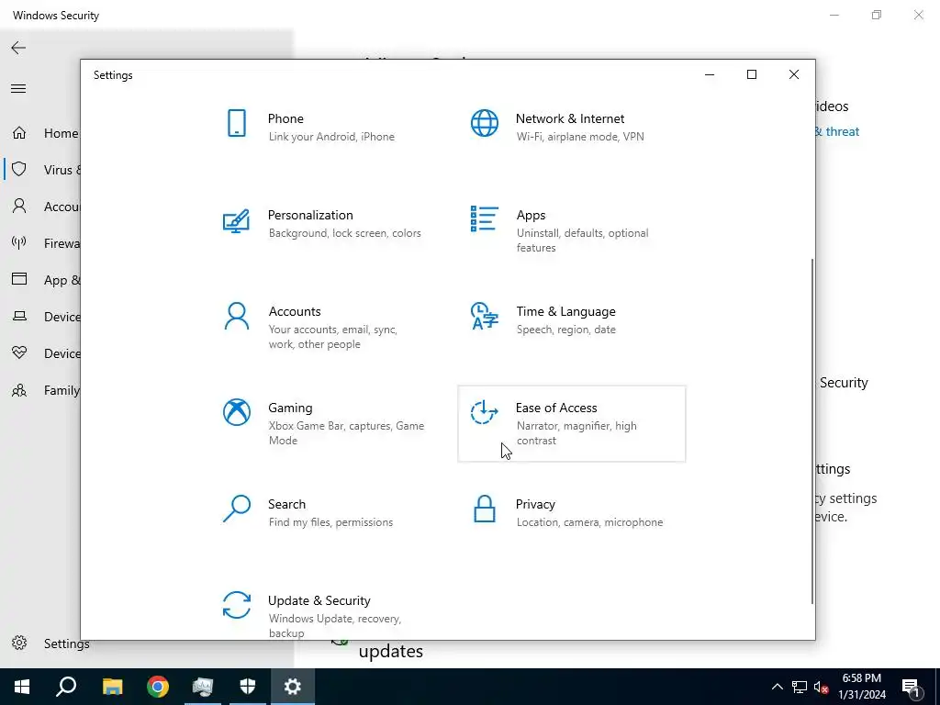Image resolution: width=940 pixels, height=705 pixels.
Task: Click the Device security laptop icon
Action: 19,316
